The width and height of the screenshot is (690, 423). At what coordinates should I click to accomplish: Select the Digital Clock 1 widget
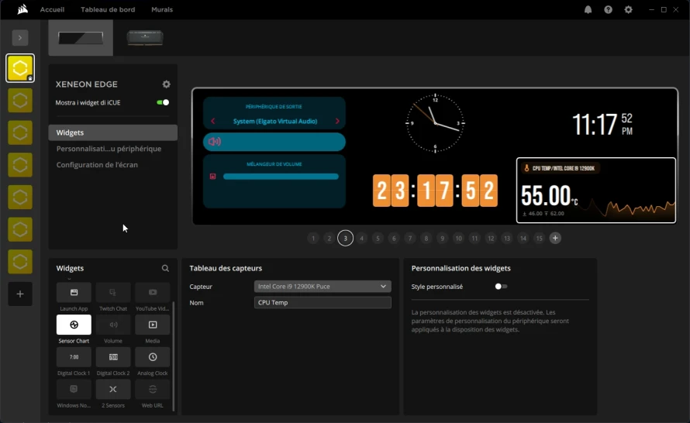[x=74, y=357]
